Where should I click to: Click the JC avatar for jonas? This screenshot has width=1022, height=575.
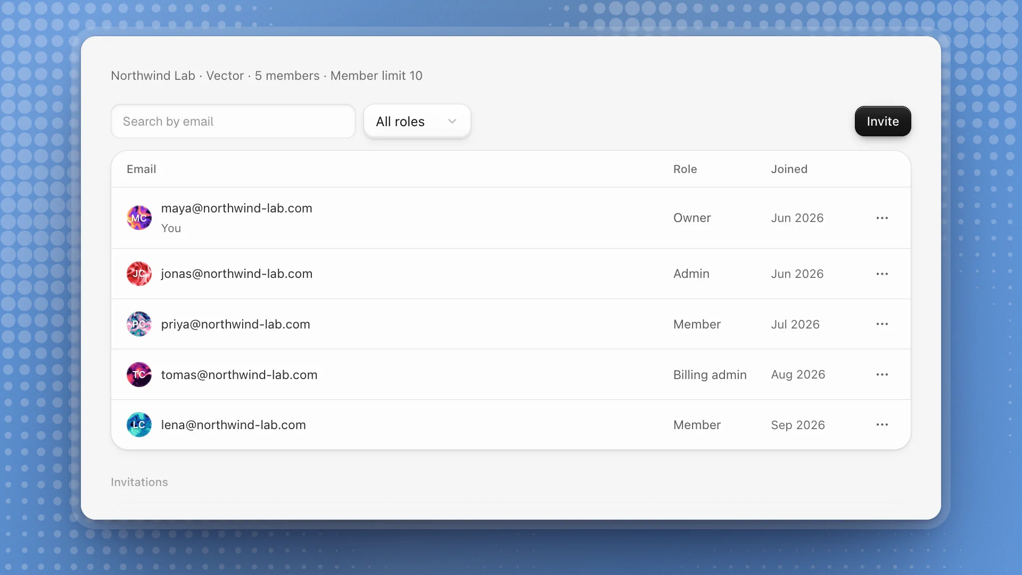pyautogui.click(x=139, y=274)
